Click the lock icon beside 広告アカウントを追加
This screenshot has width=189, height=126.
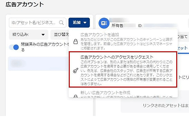click(x=76, y=41)
